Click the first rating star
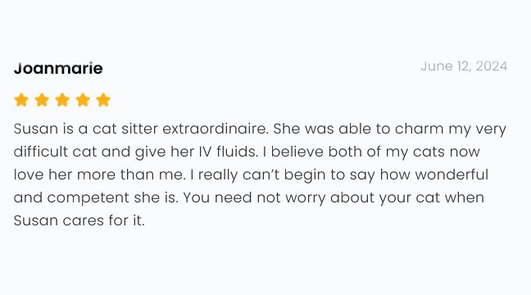This screenshot has width=531, height=295. click(21, 100)
